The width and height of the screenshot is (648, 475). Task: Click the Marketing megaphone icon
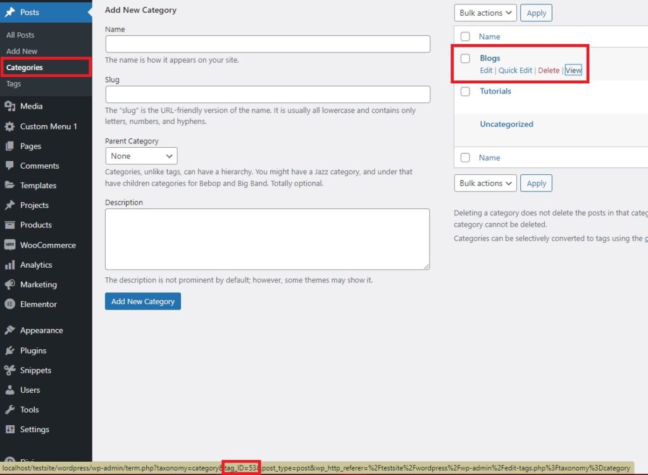click(x=10, y=284)
